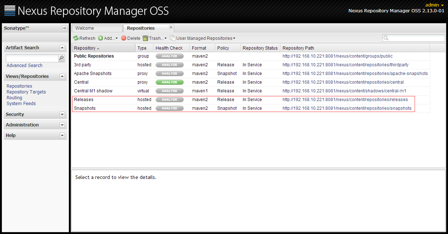Open the Trash... menu
The height and width of the screenshot is (234, 448).
click(x=155, y=38)
